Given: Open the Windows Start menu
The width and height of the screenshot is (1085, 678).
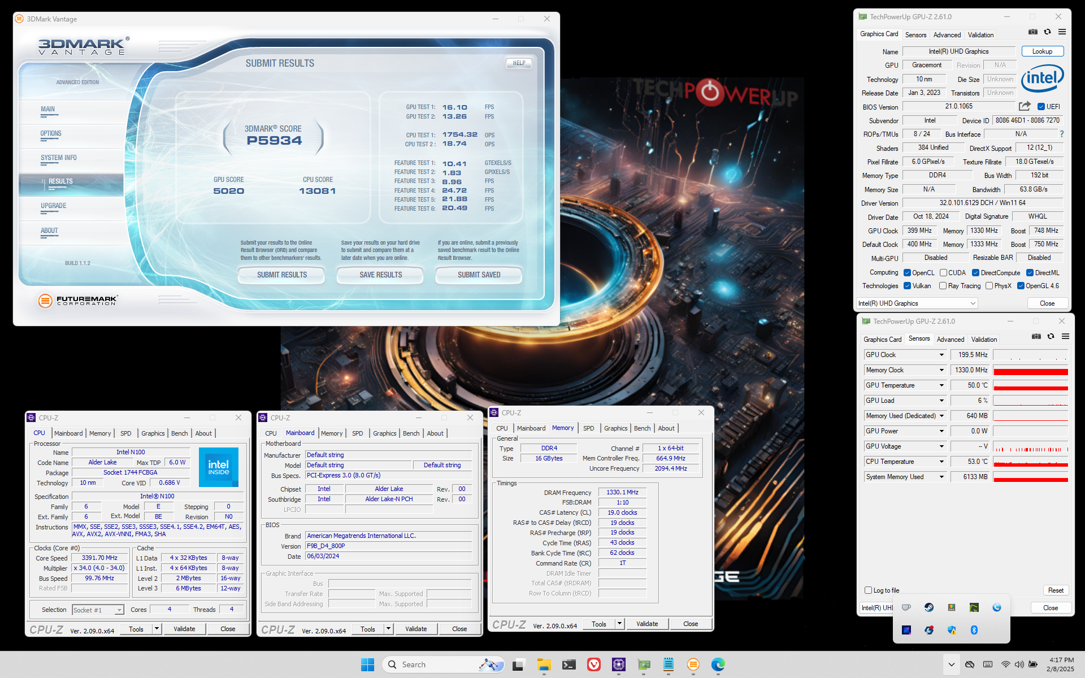Looking at the screenshot, I should tap(367, 664).
